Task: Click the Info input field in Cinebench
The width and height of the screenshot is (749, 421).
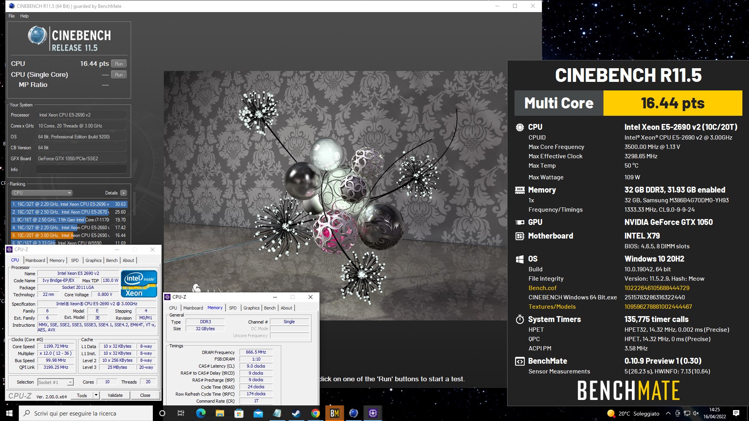Action: 82,170
